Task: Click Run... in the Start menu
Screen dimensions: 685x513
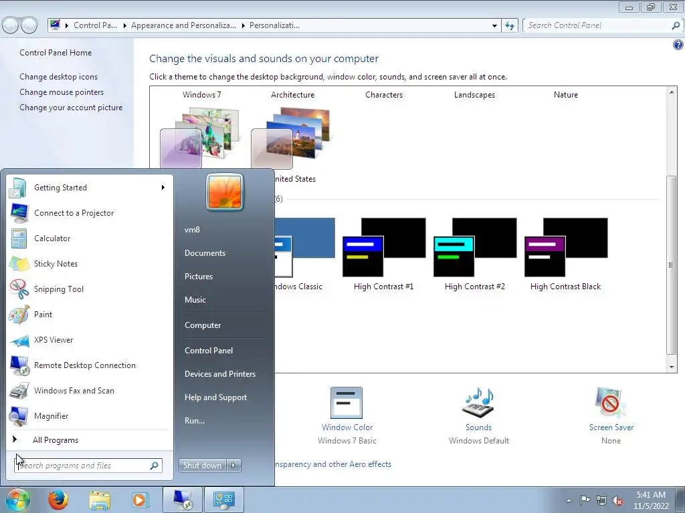Action: 195,421
